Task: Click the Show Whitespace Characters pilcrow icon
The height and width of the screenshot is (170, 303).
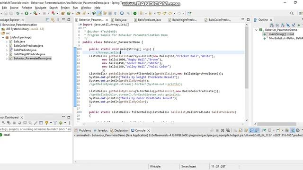Action: (116, 13)
